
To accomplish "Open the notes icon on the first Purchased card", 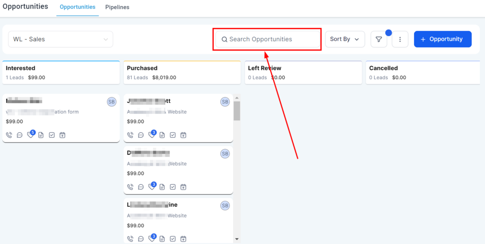I will 162,135.
